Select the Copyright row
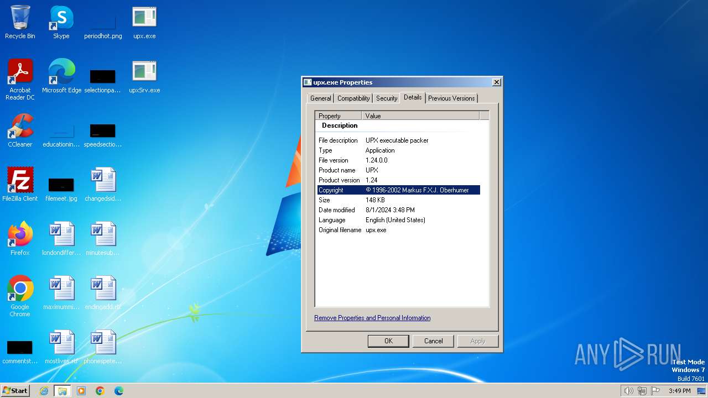This screenshot has height=398, width=708. point(399,190)
